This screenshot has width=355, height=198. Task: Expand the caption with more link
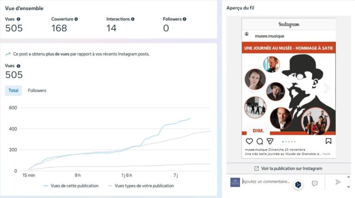pyautogui.click(x=326, y=154)
